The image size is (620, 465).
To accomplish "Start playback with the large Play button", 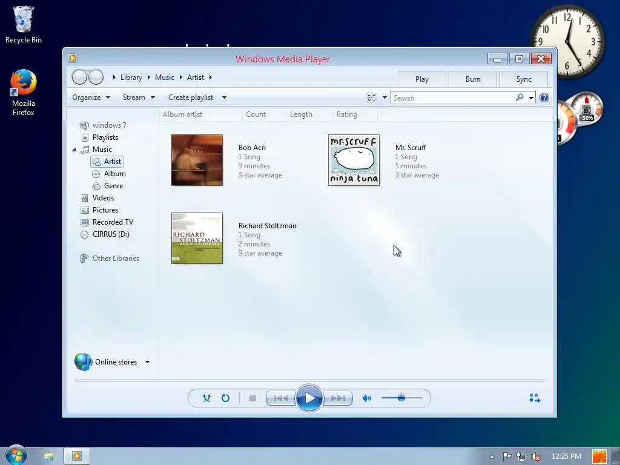I will (309, 398).
